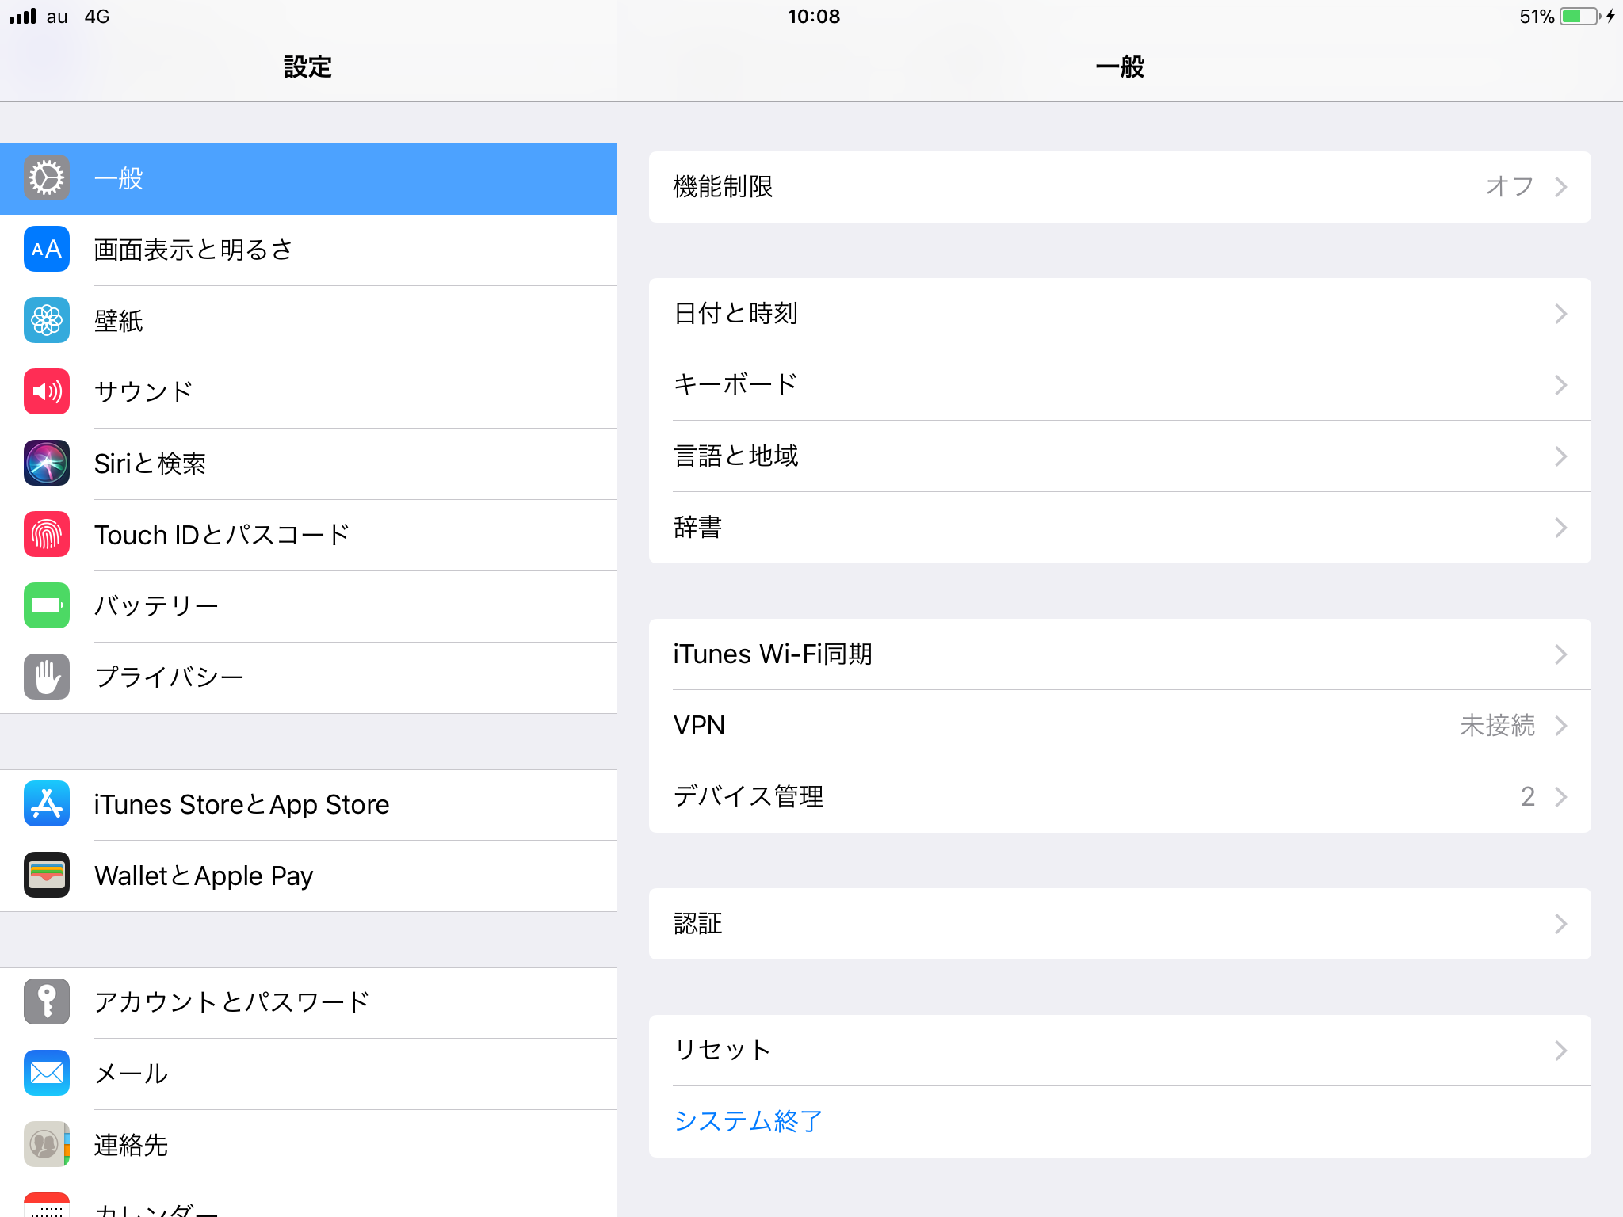Tap the 壁紙 flower icon
The height and width of the screenshot is (1217, 1623).
(47, 320)
